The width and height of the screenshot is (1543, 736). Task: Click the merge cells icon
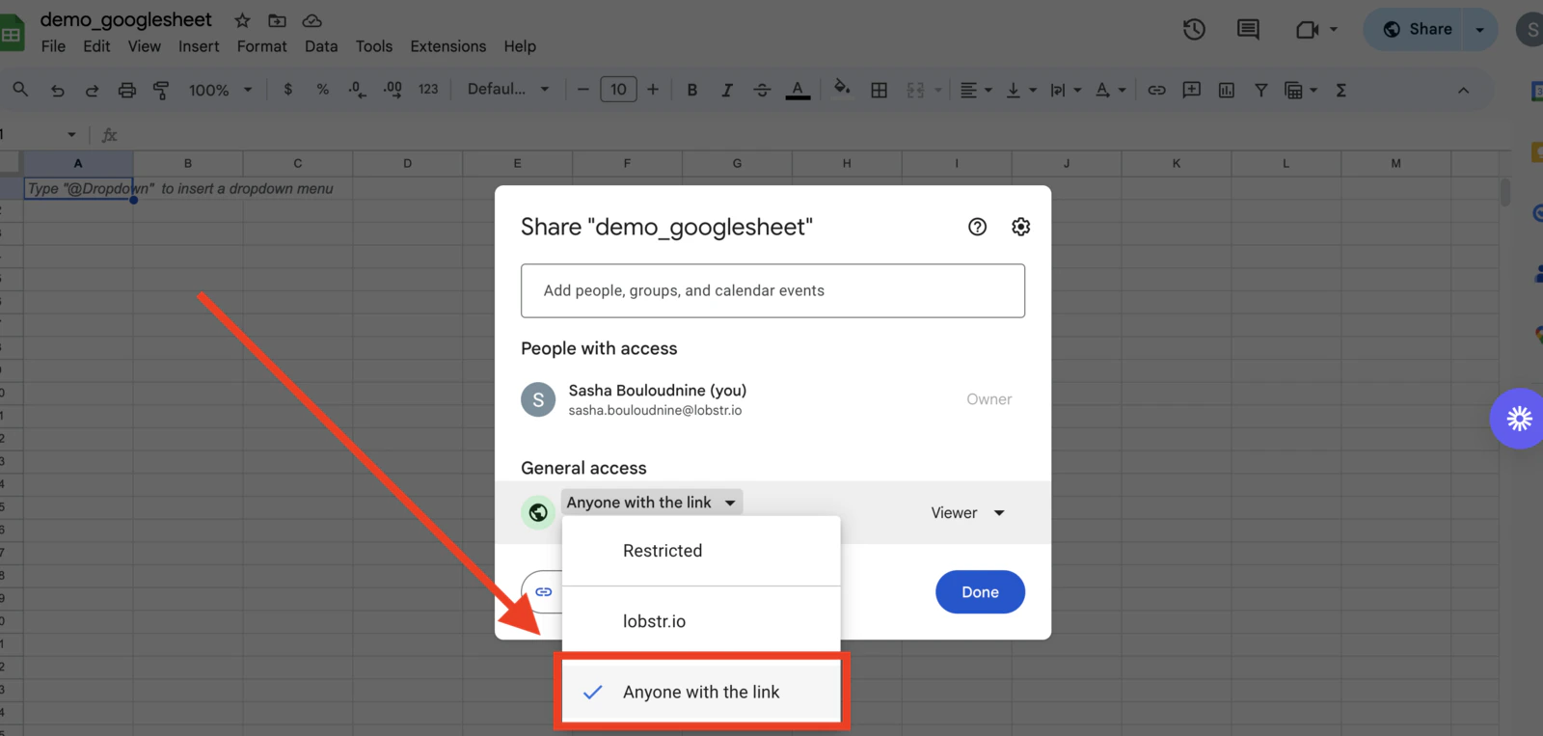[x=915, y=90]
